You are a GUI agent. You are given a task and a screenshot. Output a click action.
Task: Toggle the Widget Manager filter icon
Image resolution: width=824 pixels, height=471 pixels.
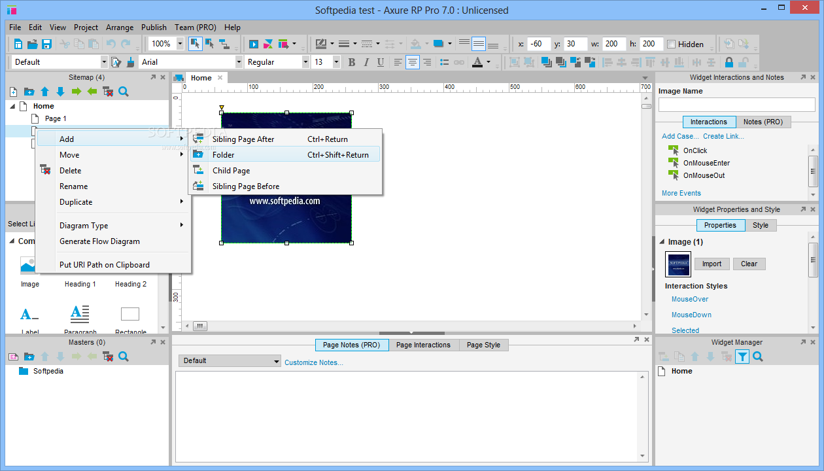pos(742,357)
